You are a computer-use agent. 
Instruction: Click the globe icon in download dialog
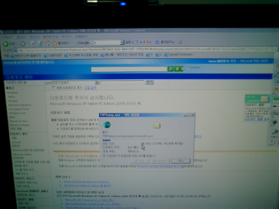coord(107,125)
